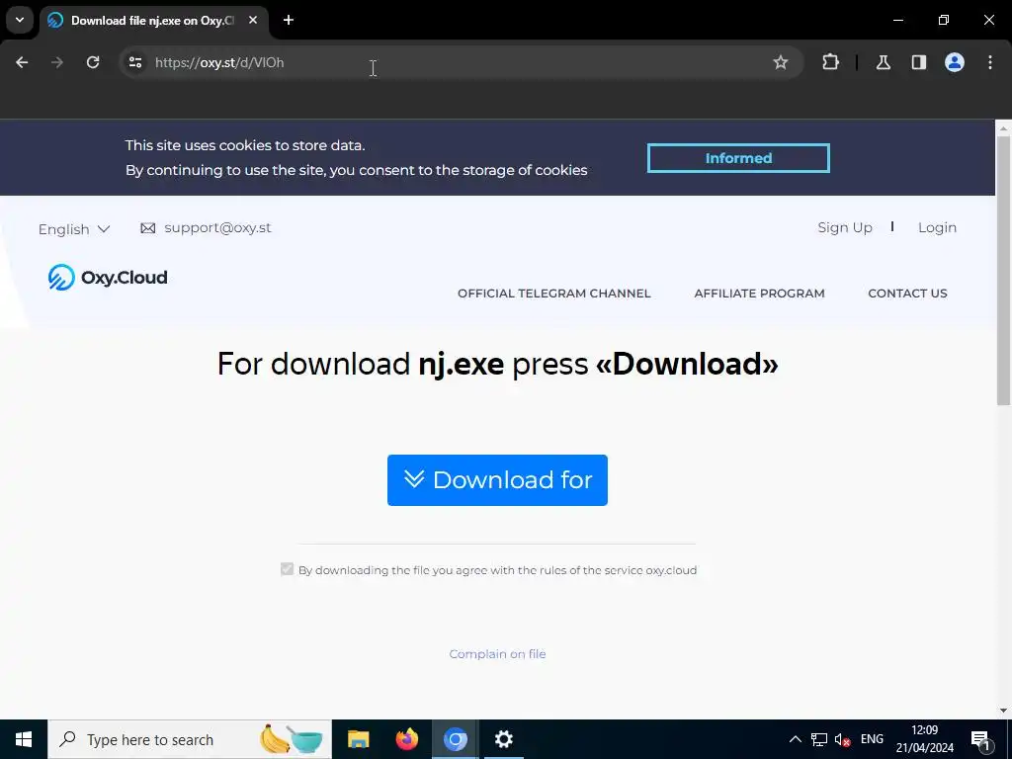Open the notification center icon
This screenshot has width=1012, height=759.
[980, 739]
